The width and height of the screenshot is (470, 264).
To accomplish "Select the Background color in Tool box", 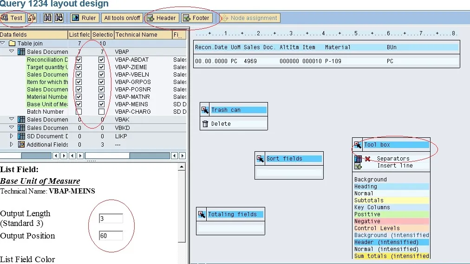I will [x=391, y=180].
